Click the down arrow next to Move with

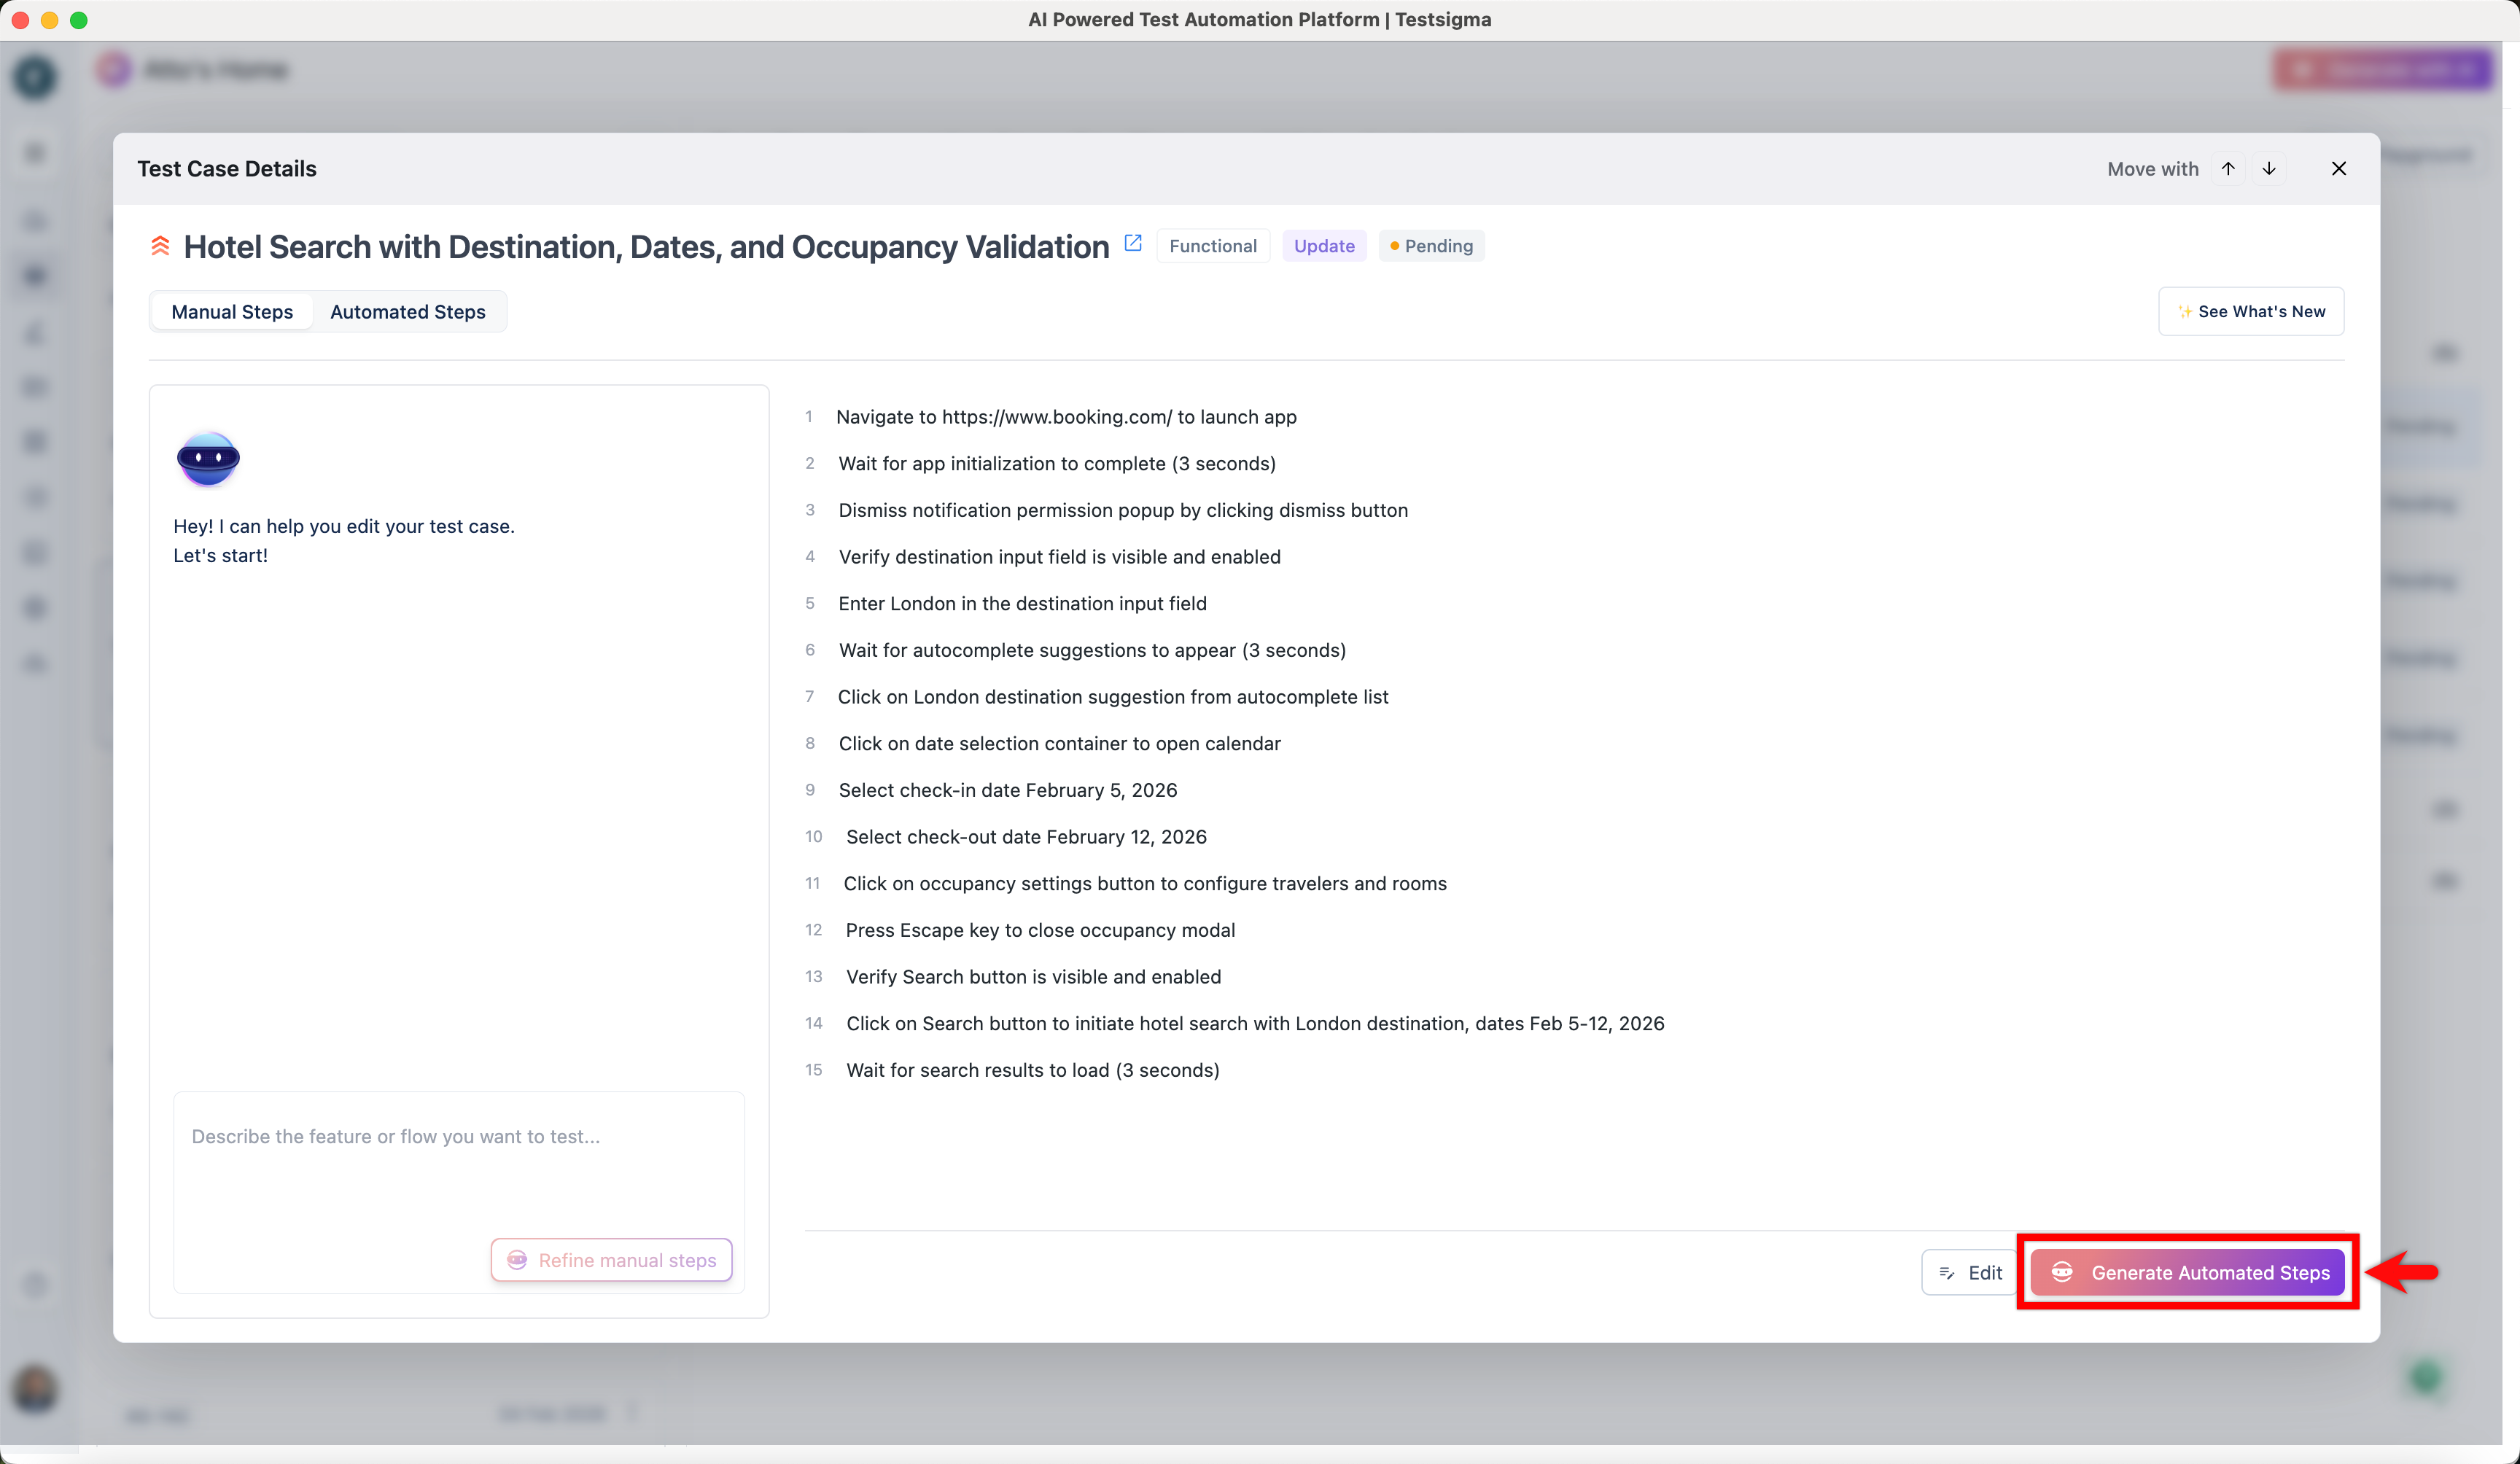(x=2269, y=169)
